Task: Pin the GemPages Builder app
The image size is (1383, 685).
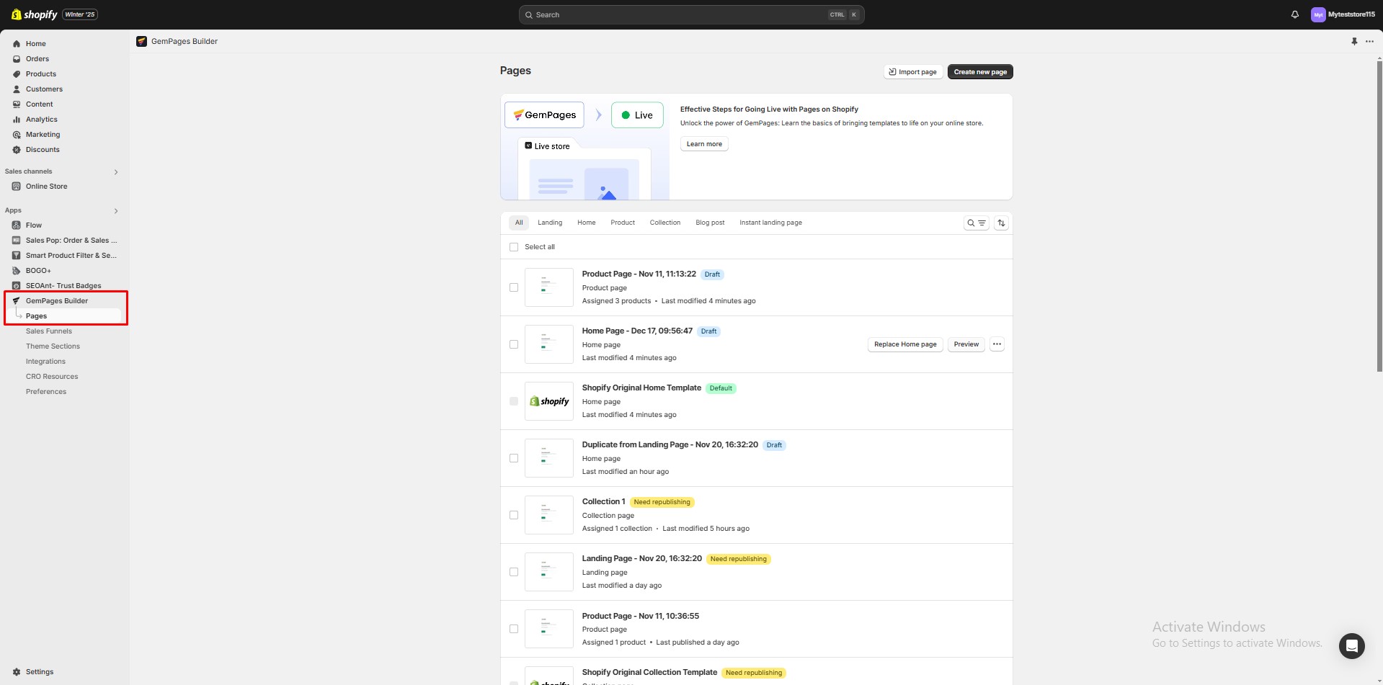Action: [x=1354, y=42]
